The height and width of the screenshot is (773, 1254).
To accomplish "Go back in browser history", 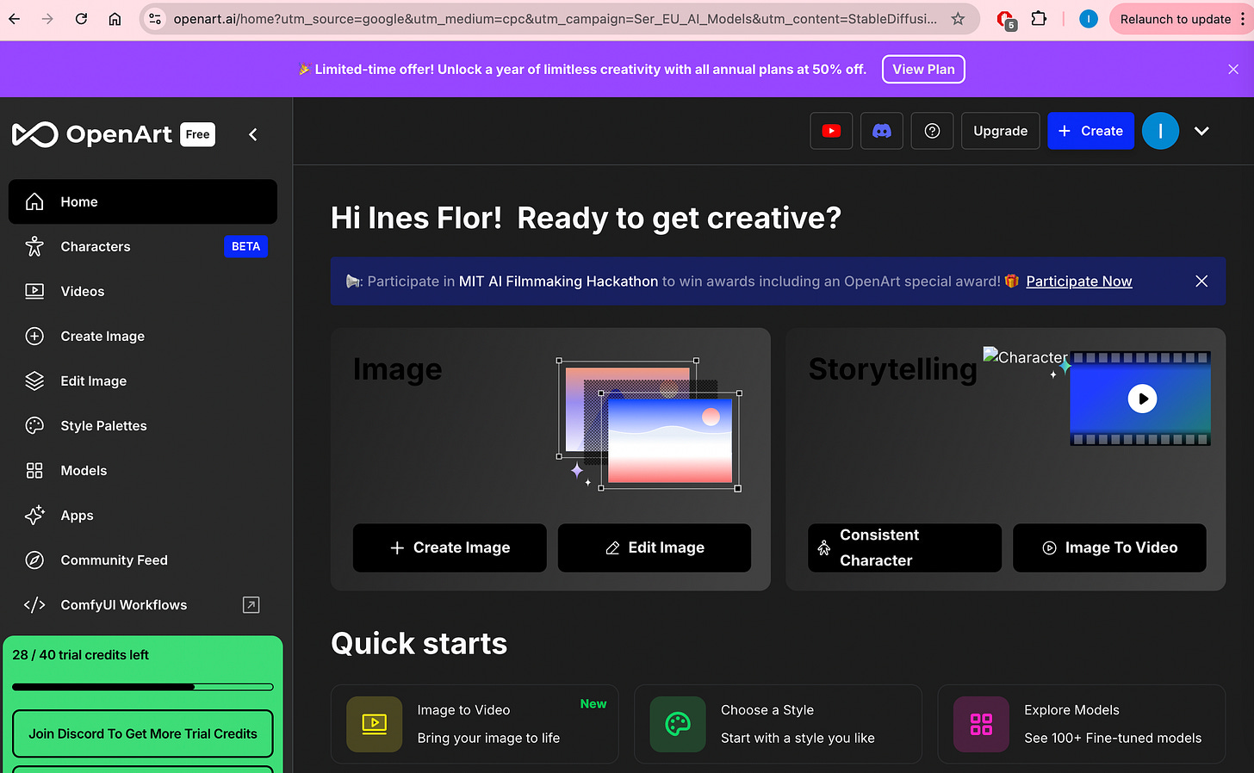I will (x=15, y=19).
